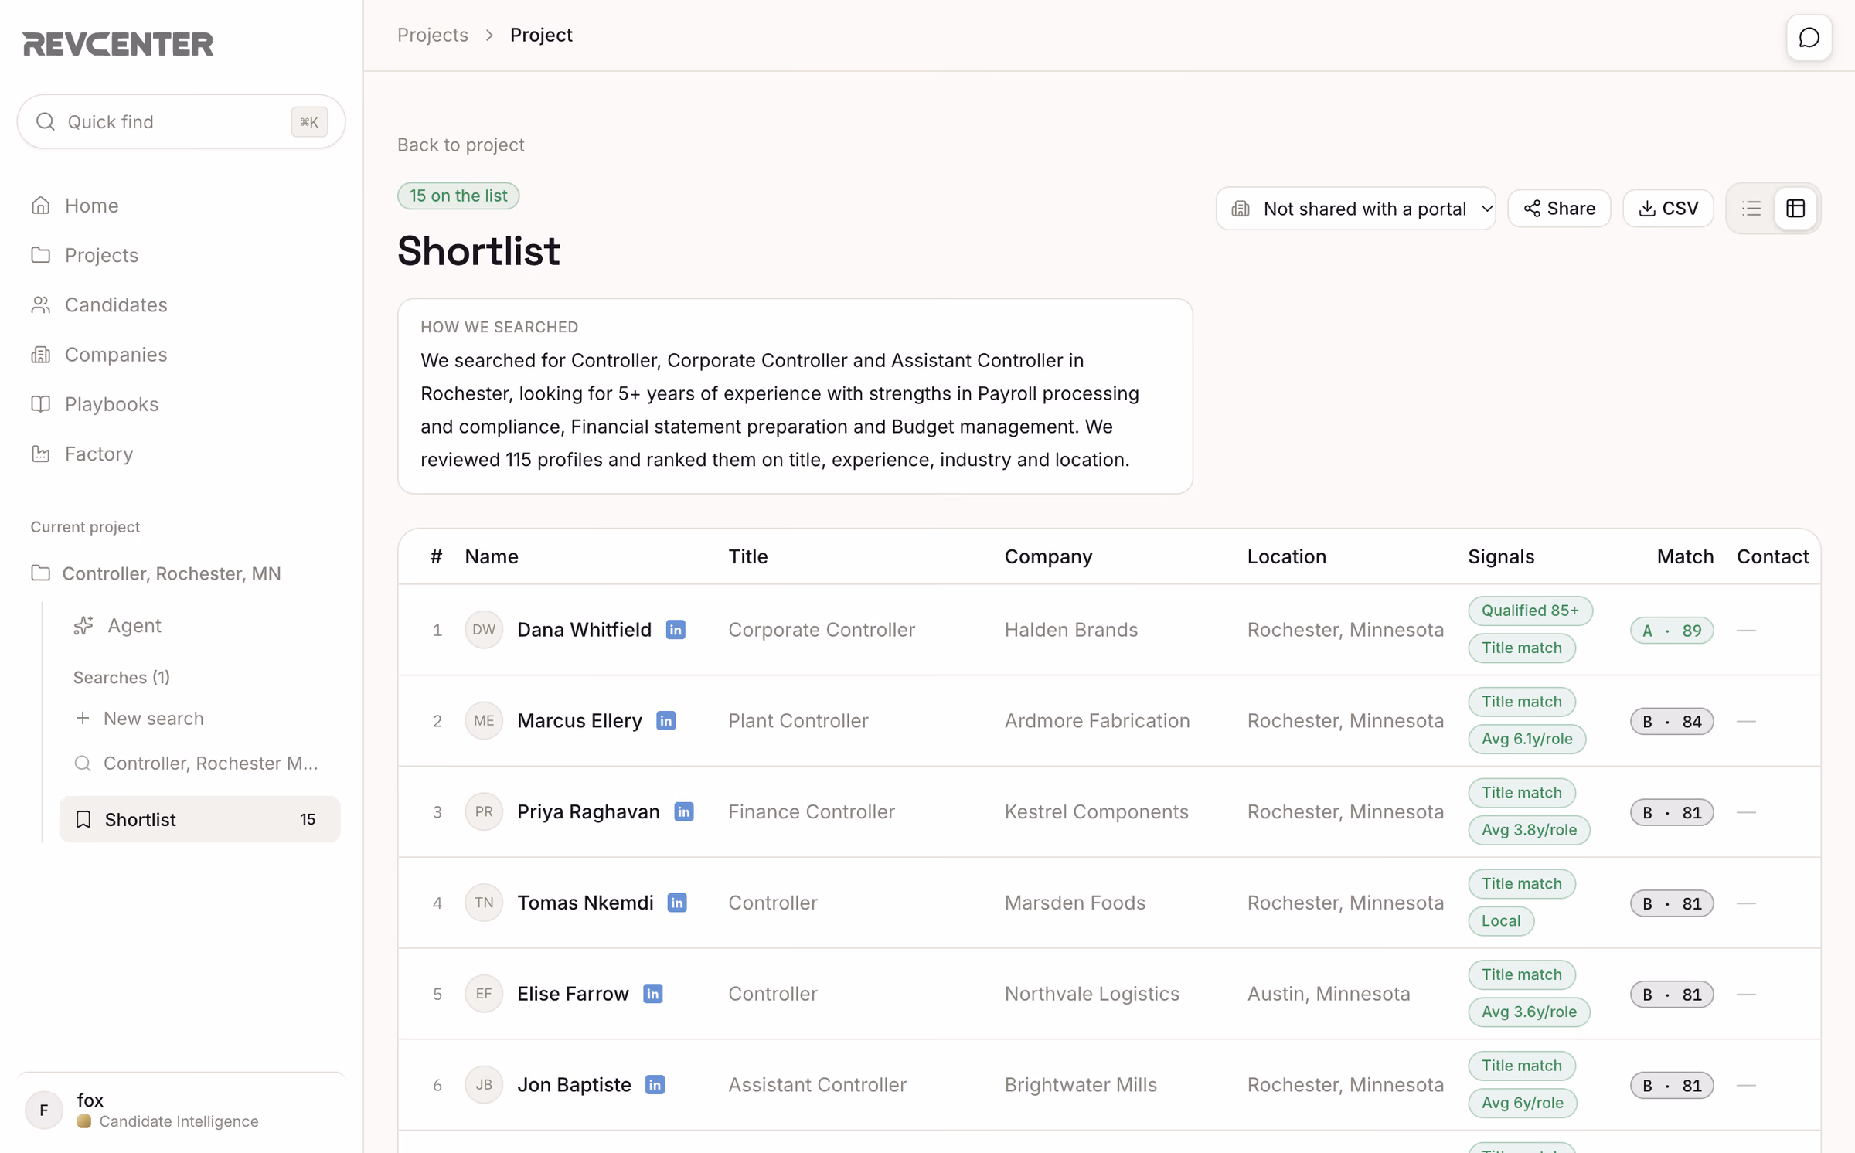Click the Local signal tag

(1501, 921)
